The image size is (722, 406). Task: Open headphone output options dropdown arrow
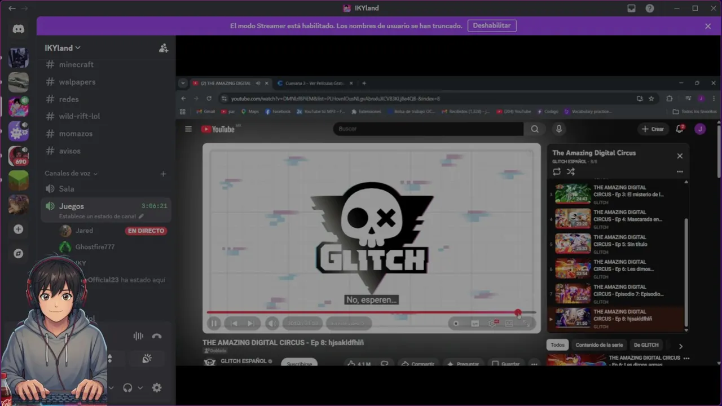140,387
